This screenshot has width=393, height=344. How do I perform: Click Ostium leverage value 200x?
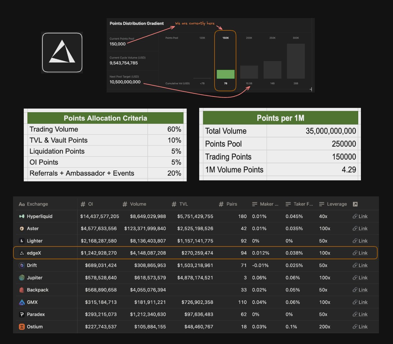[324, 327]
